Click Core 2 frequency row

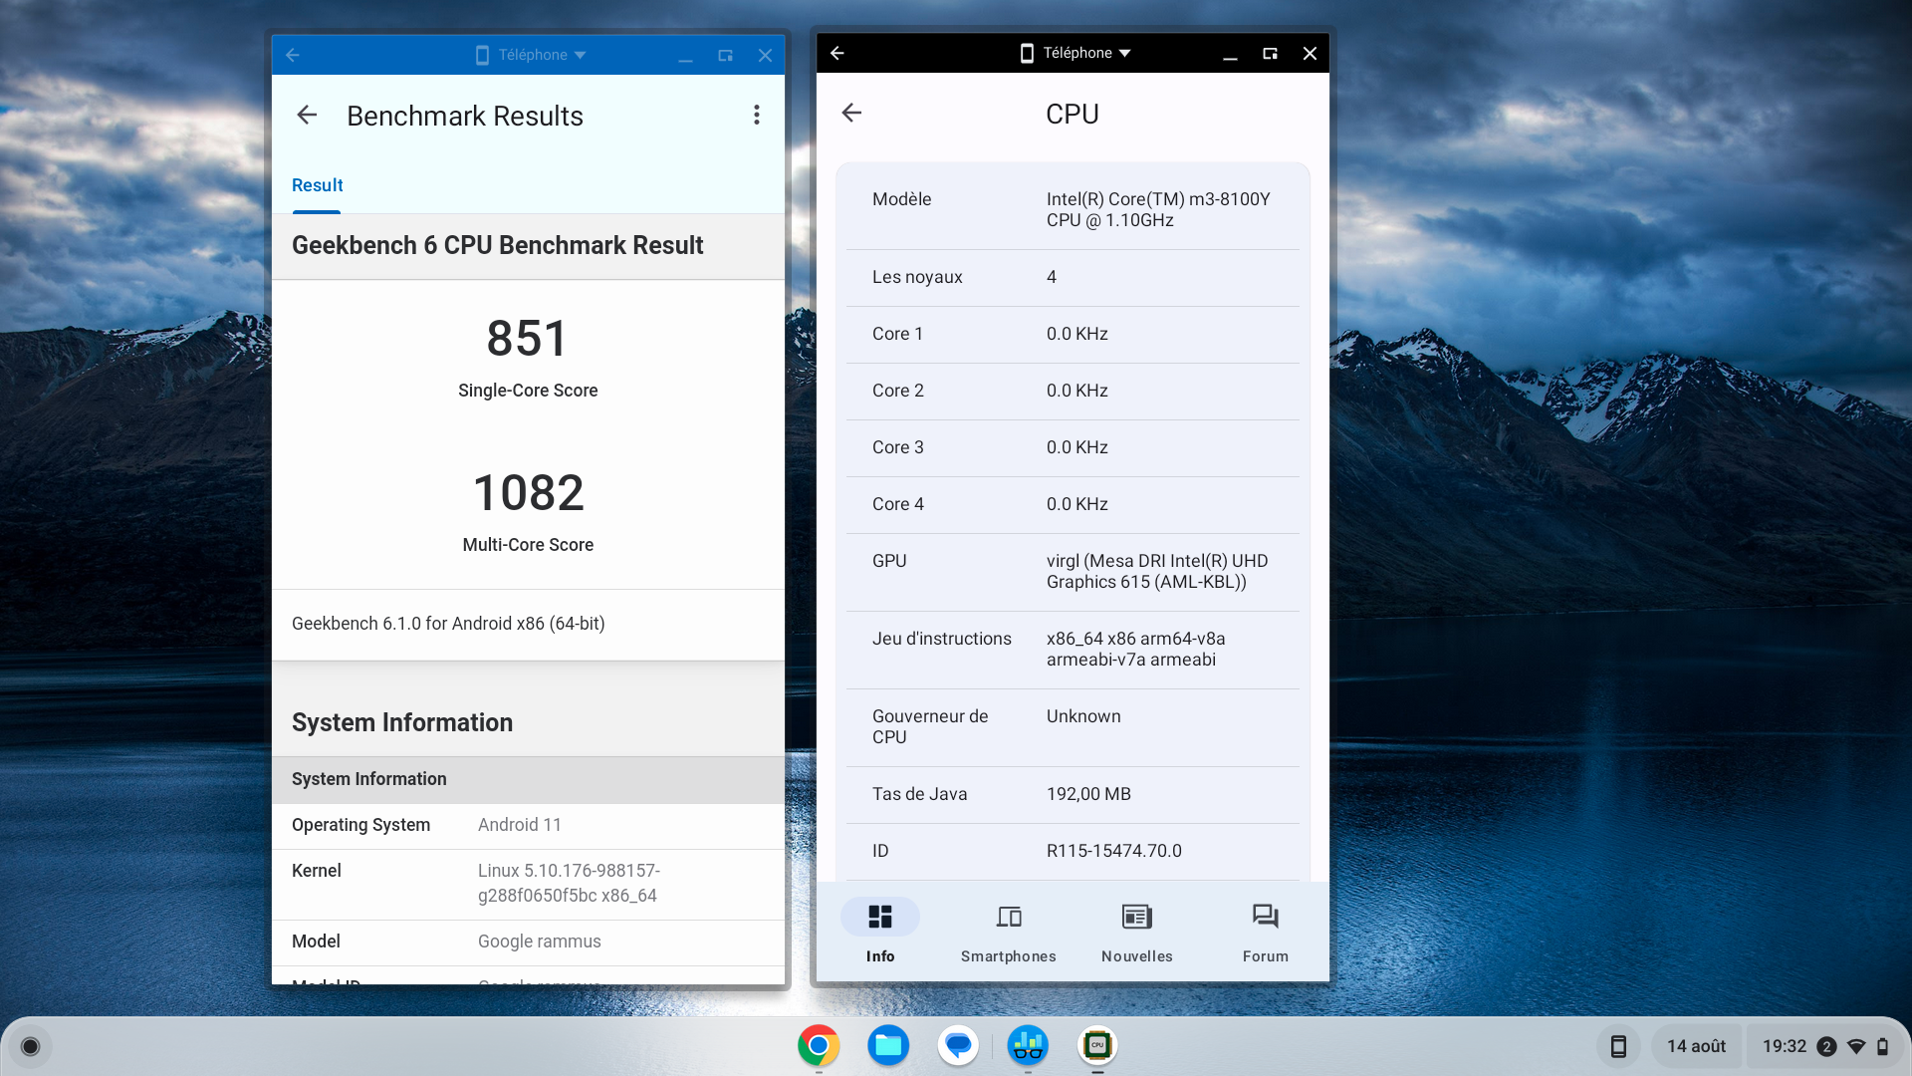[x=1073, y=391]
